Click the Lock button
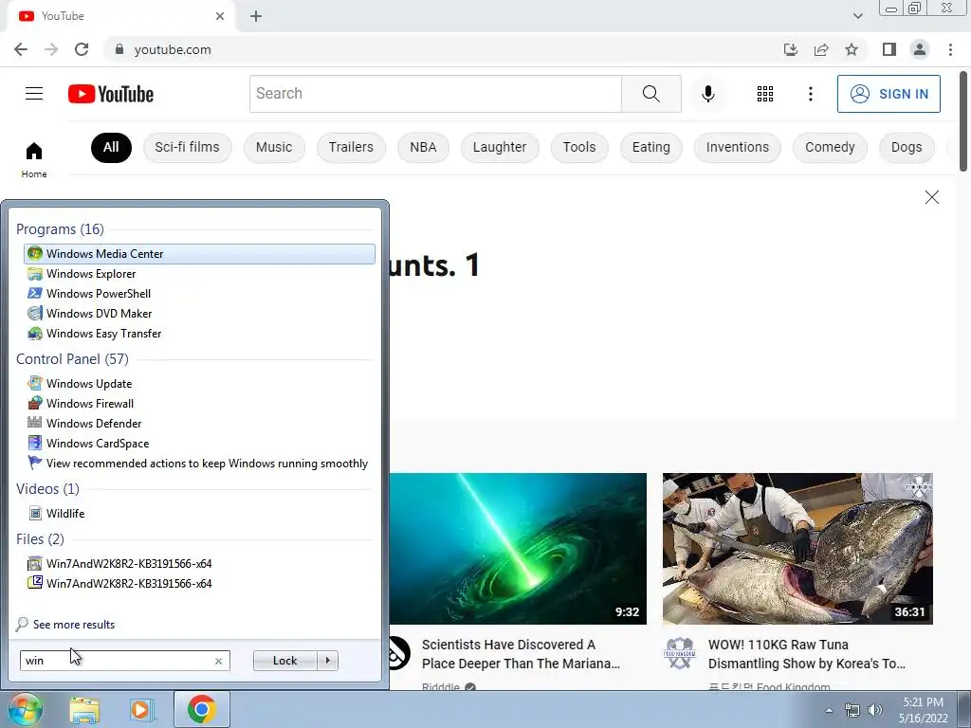 click(x=285, y=661)
